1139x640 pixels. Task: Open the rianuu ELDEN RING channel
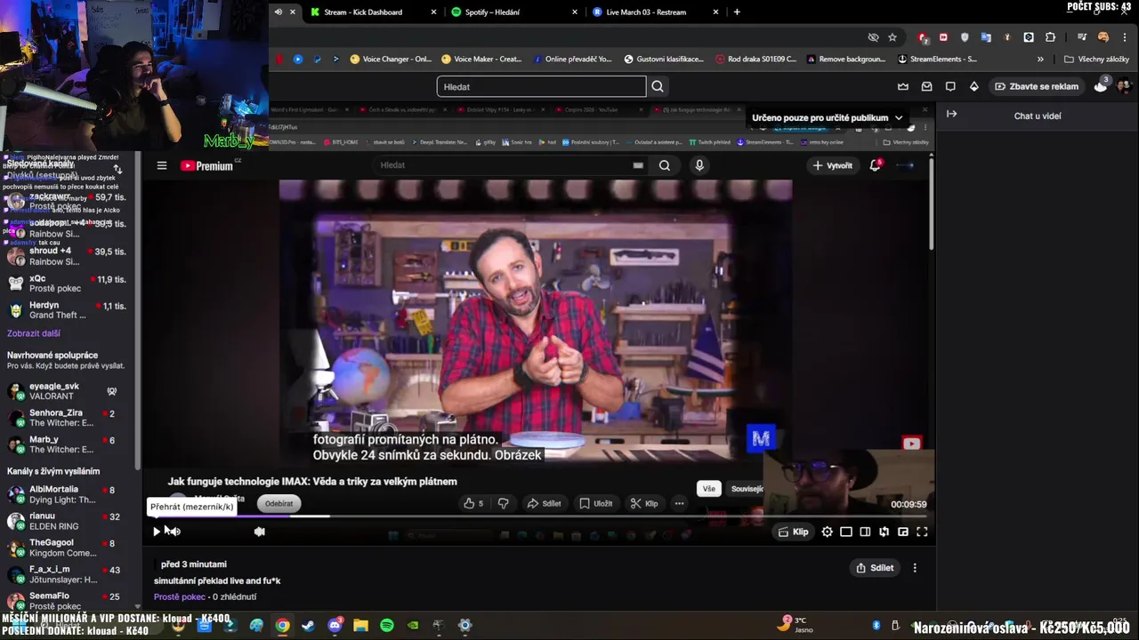point(68,522)
